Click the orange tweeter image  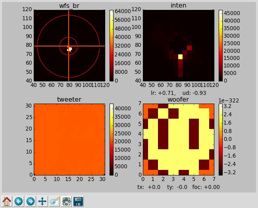[x=69, y=140]
